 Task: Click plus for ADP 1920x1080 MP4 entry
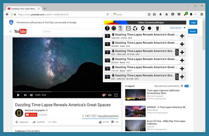coord(182,52)
